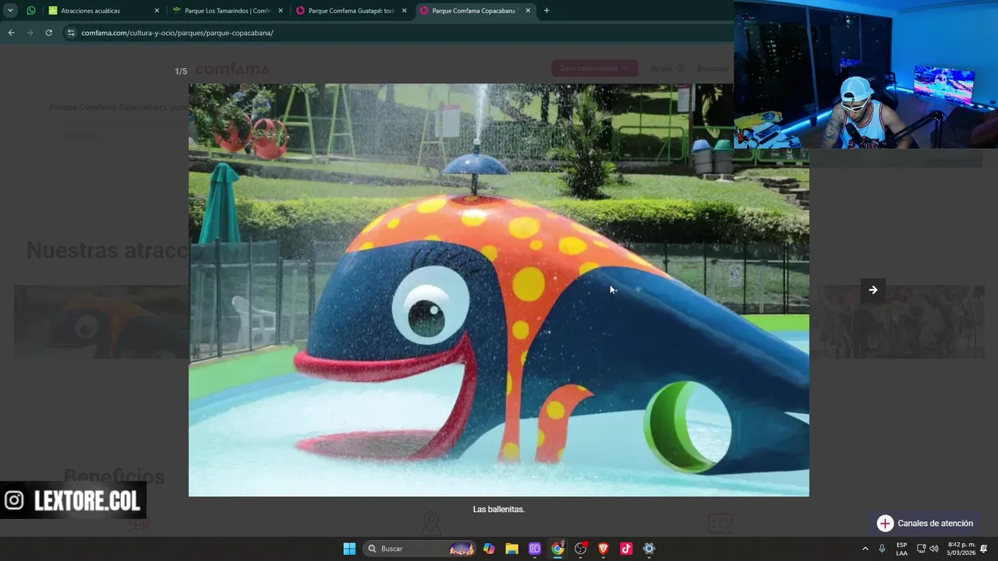Show hidden system tray icons
Viewport: 998px width, 561px height.
pyautogui.click(x=865, y=549)
